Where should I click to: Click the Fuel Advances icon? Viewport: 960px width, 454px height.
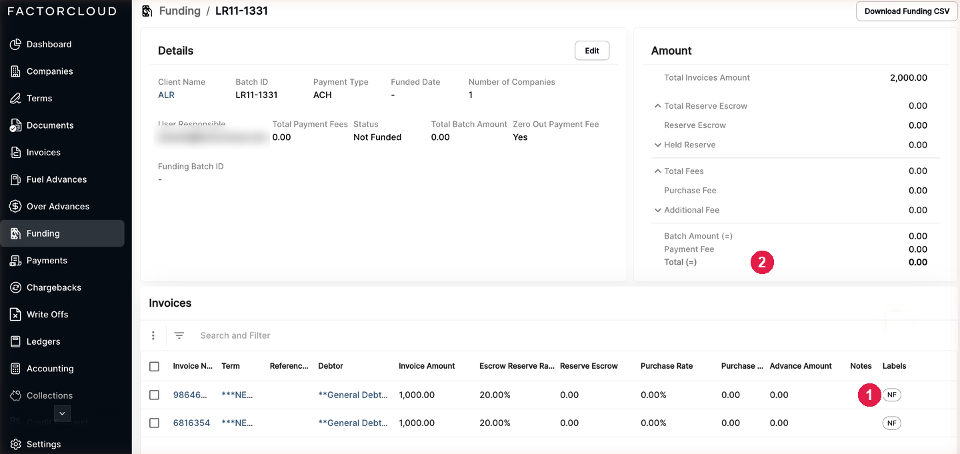click(x=15, y=179)
